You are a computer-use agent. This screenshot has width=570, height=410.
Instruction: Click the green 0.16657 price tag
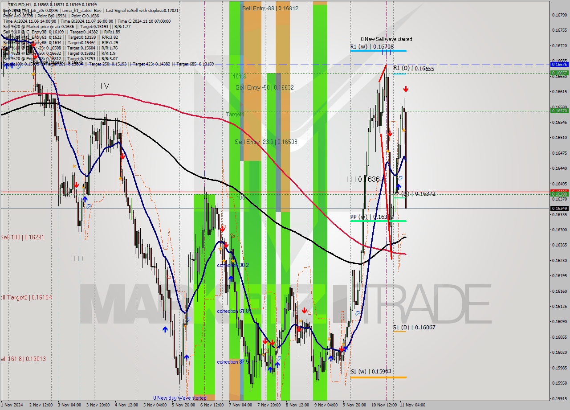pyautogui.click(x=559, y=73)
